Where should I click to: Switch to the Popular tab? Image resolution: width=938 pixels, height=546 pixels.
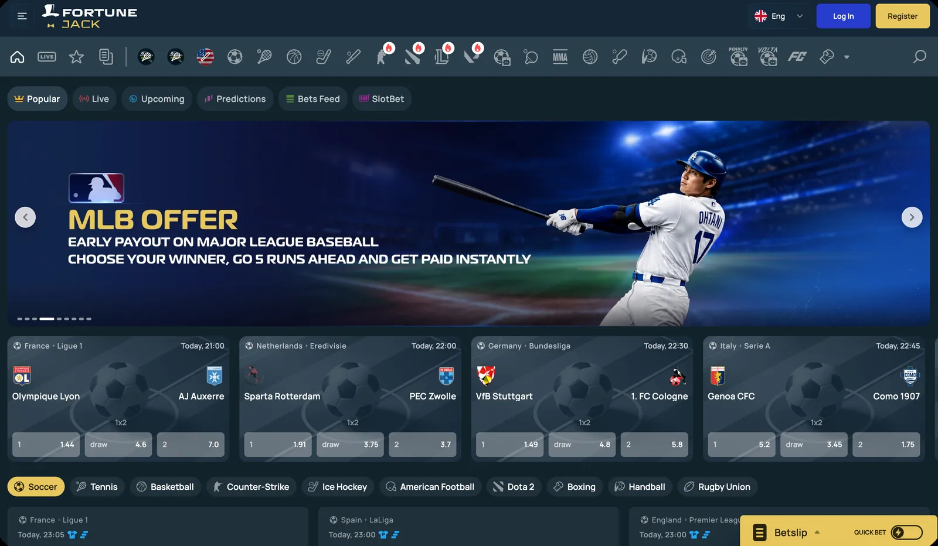pyautogui.click(x=38, y=99)
